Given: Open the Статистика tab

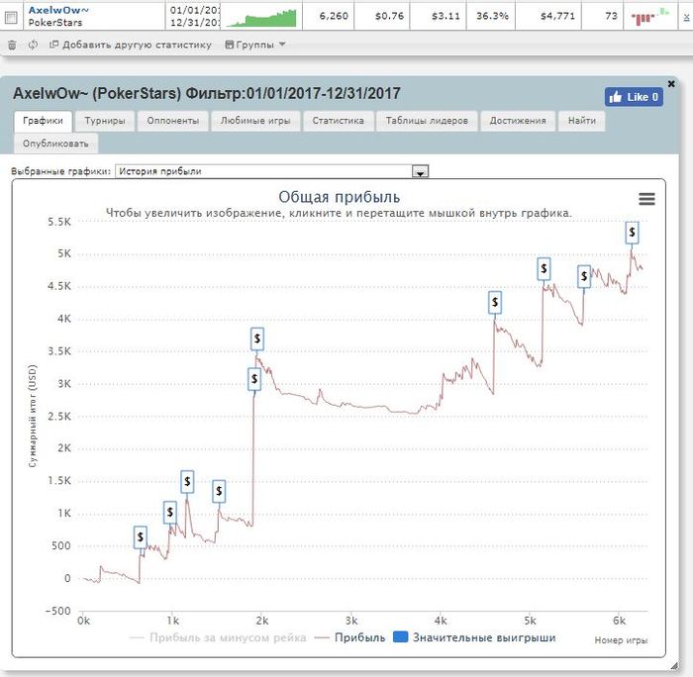Looking at the screenshot, I should 339,121.
